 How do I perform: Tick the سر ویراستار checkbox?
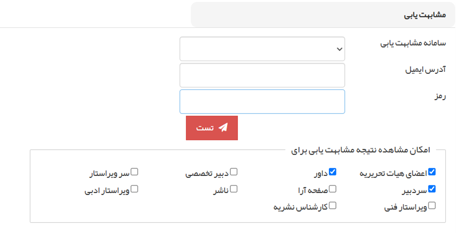(x=135, y=172)
